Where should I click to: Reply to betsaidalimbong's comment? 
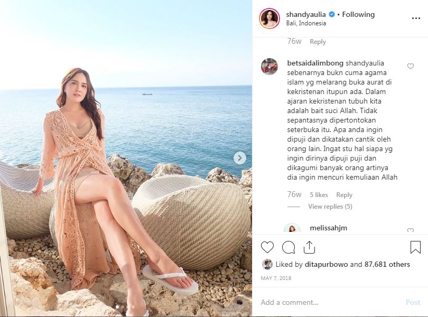[x=345, y=195]
